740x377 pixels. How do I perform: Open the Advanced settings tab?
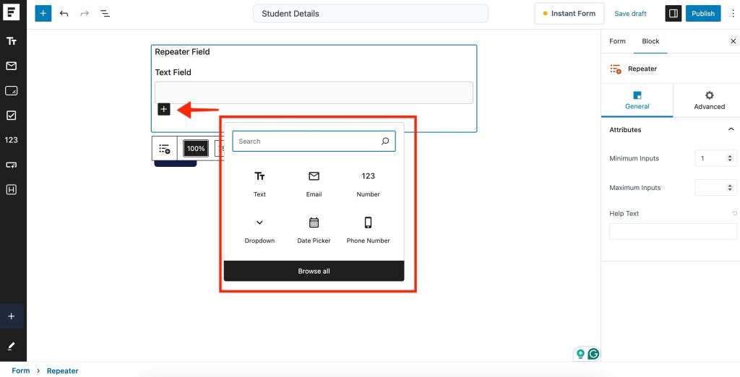point(709,100)
